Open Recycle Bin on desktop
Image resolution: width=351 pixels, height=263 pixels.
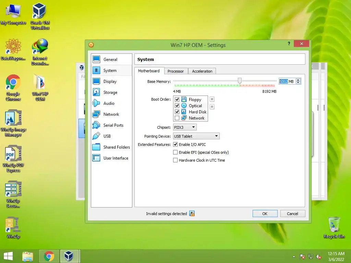(334, 228)
